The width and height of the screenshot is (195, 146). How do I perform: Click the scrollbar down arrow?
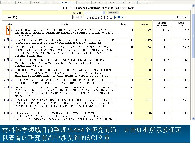(x=193, y=118)
